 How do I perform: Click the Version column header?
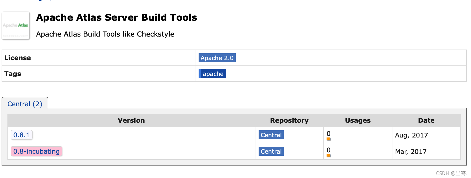coord(131,120)
